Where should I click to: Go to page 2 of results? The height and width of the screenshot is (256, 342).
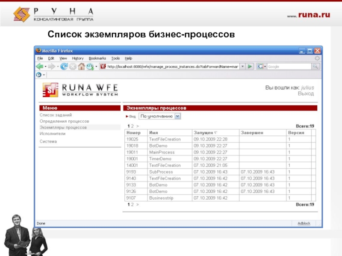pyautogui.click(x=132, y=126)
